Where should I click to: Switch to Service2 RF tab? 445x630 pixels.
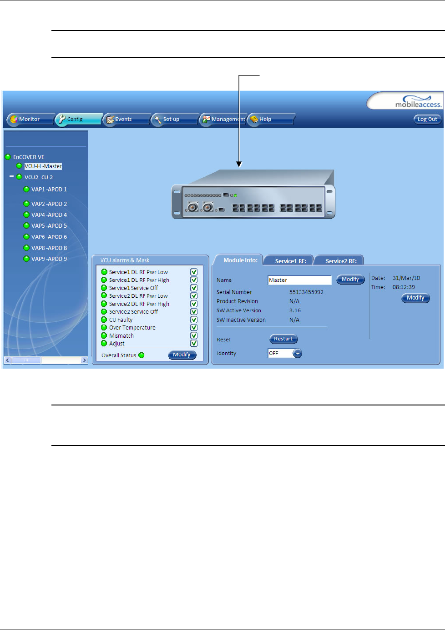point(341,260)
